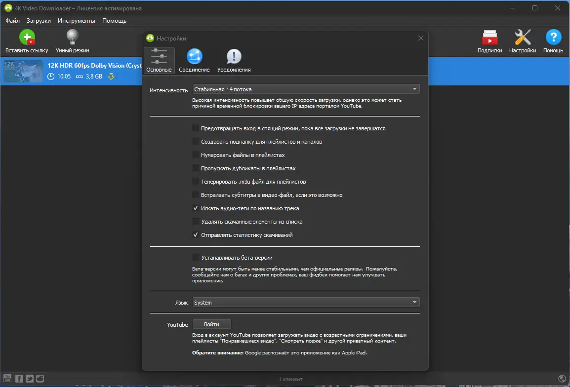Image resolution: width=570 pixels, height=387 pixels.
Task: Click the Facebook icon in the status bar
Action: pos(19,378)
